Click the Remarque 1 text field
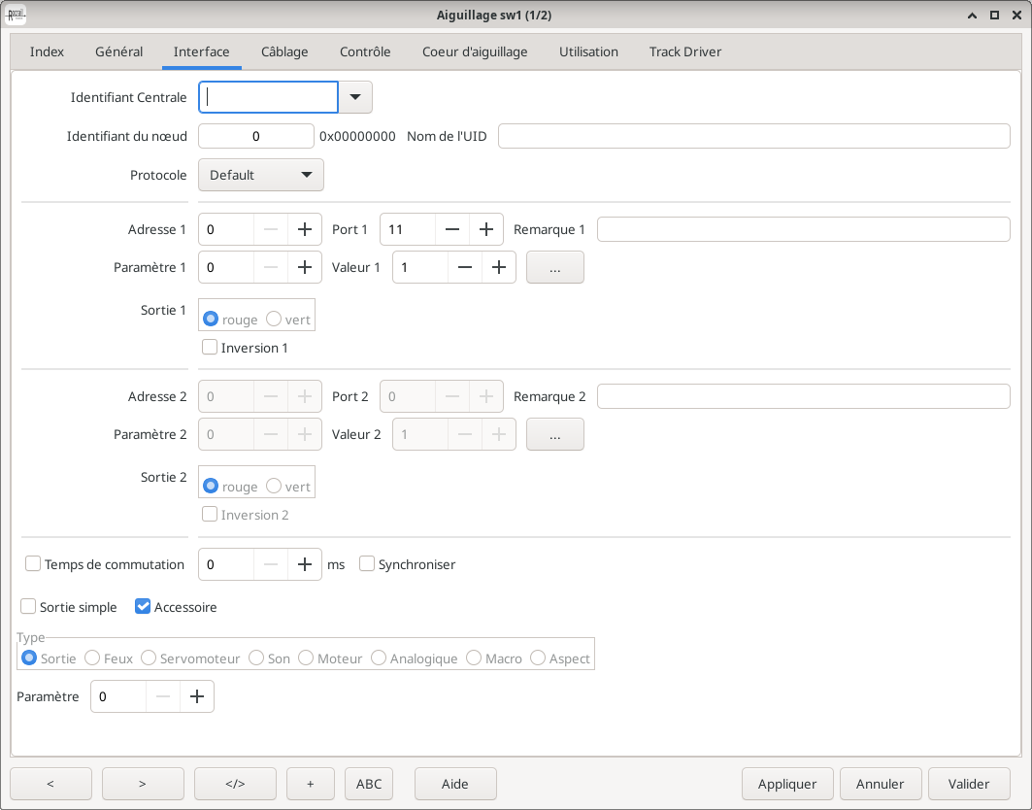1032x810 pixels. click(803, 229)
